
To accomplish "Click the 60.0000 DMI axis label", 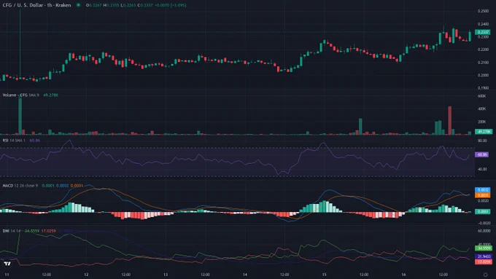I will pyautogui.click(x=484, y=231).
